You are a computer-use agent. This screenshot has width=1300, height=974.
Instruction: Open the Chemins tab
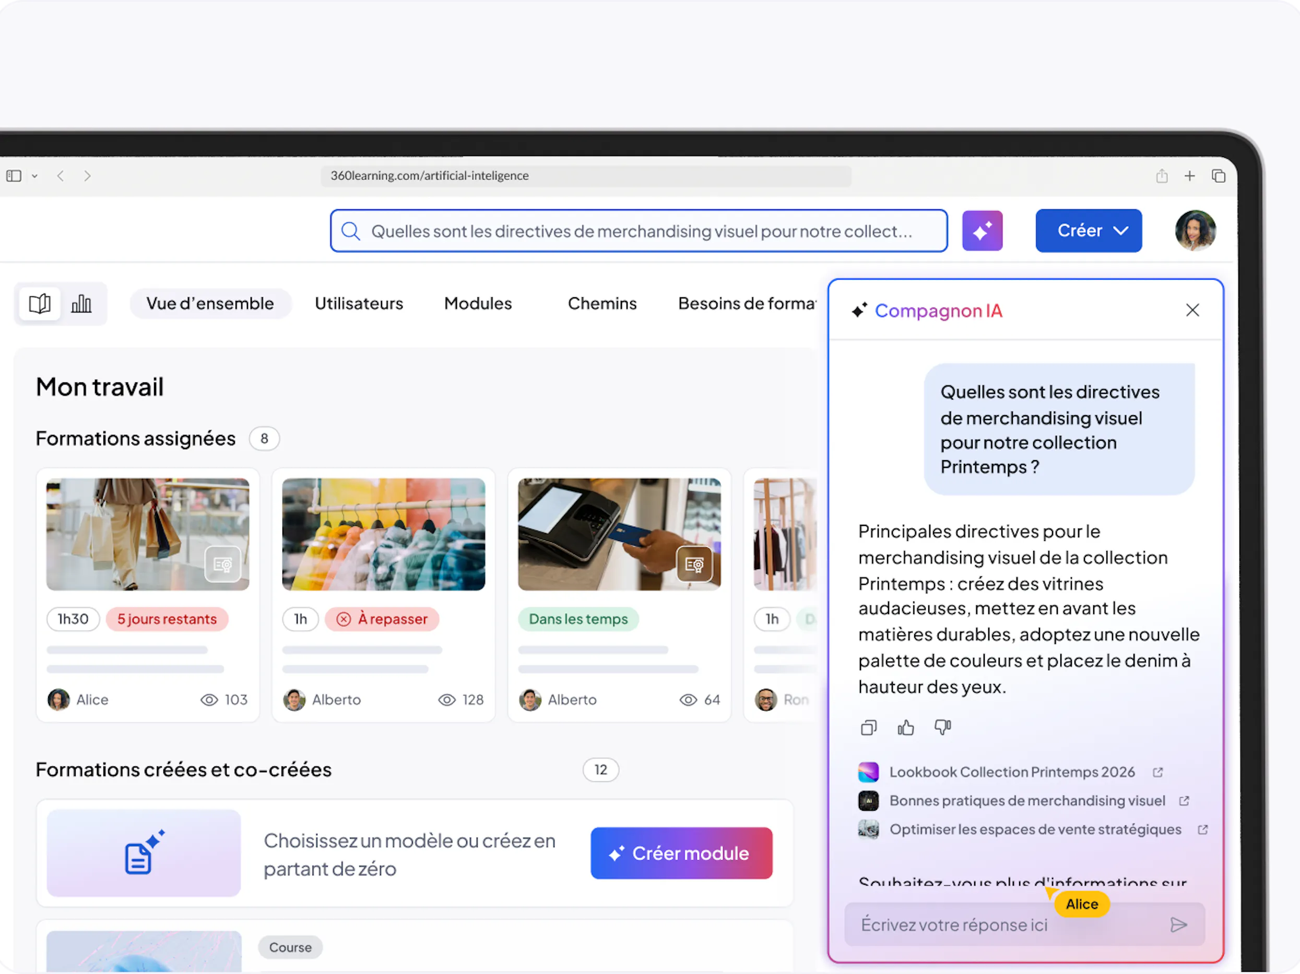pos(602,304)
